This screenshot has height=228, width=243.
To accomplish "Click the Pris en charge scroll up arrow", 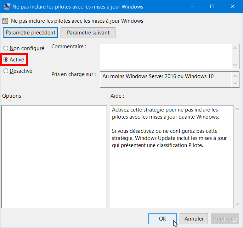I will (x=235, y=76).
